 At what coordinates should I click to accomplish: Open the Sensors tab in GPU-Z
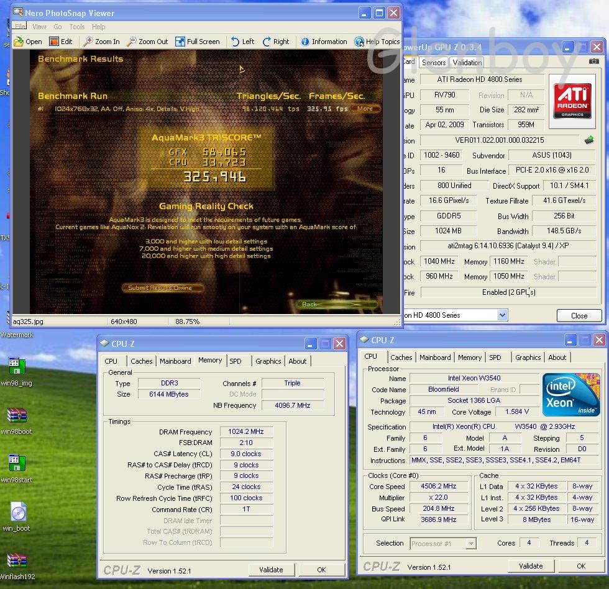[434, 62]
